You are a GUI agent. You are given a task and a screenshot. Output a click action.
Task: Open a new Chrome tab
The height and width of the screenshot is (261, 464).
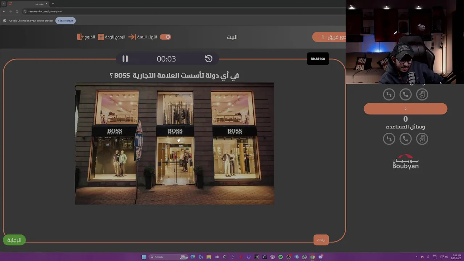click(x=53, y=4)
